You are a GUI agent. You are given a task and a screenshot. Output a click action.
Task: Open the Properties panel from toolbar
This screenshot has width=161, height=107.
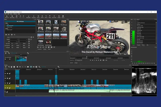(x=33, y=17)
